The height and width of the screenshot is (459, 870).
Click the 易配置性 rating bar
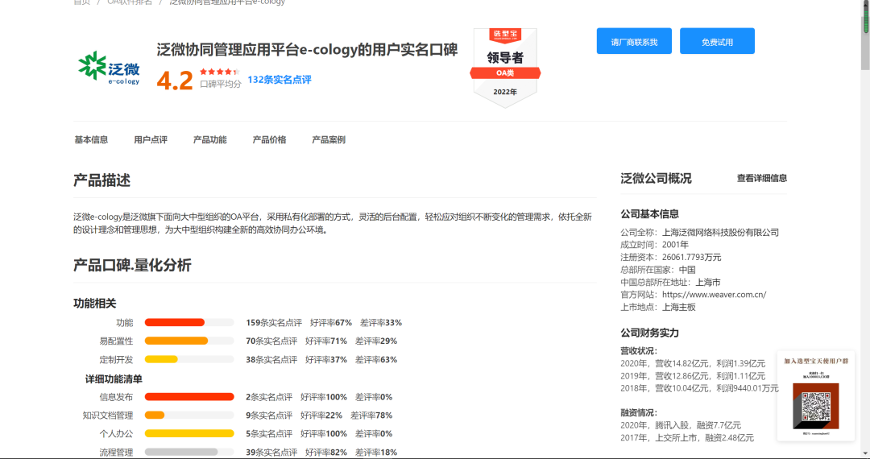pyautogui.click(x=189, y=341)
